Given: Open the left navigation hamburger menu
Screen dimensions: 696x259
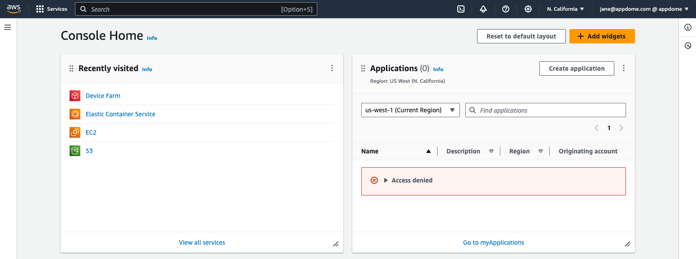Looking at the screenshot, I should coord(8,27).
